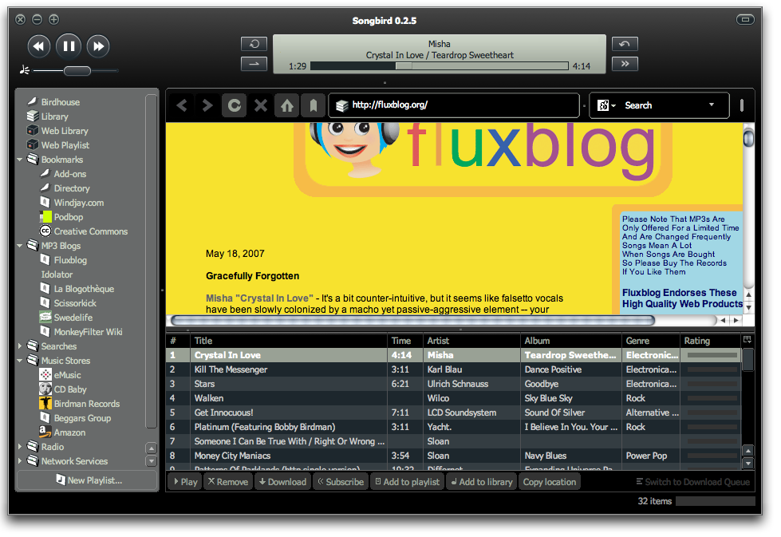
Task: Open the browser home page
Action: (x=287, y=105)
